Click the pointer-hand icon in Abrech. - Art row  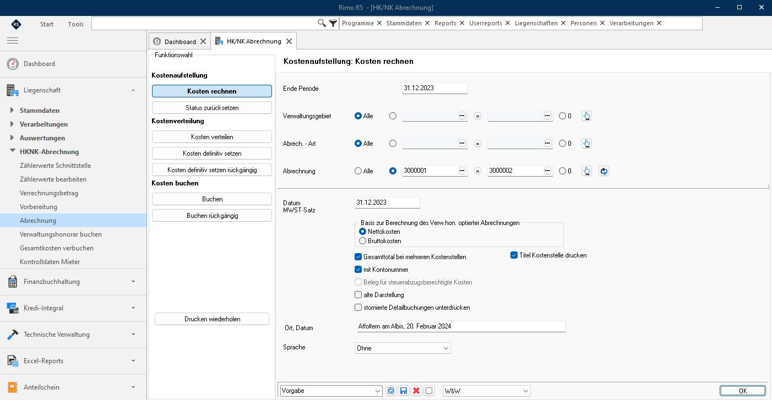pyautogui.click(x=587, y=144)
